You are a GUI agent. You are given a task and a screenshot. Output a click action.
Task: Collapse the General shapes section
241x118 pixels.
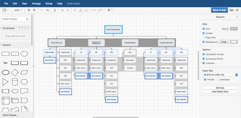7,45
